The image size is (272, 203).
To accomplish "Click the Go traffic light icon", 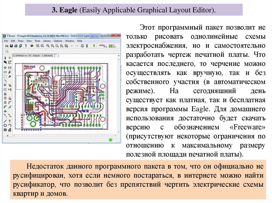I will point(87,46).
